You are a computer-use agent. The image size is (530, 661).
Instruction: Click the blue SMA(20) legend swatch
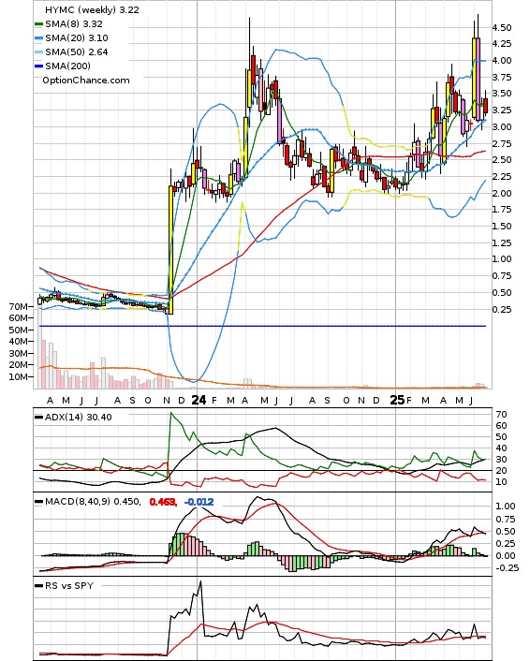pyautogui.click(x=38, y=38)
